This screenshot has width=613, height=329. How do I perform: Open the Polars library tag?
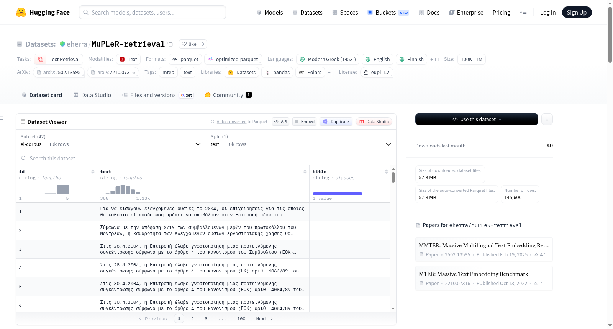click(310, 72)
